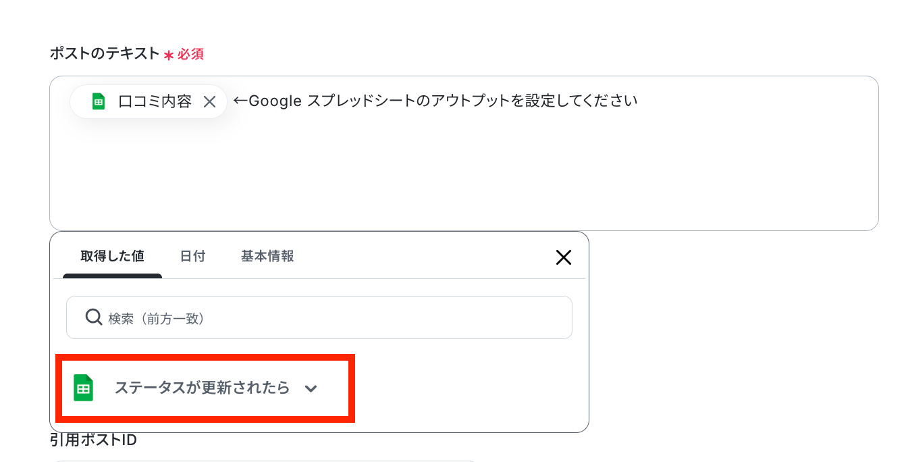Click the 引用ポストID label
Screen dimensions: 906x462
[93, 440]
